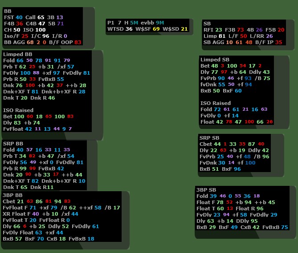Click the Limped BB section heading
Viewport: 298px width, 253px height.
(x=17, y=54)
